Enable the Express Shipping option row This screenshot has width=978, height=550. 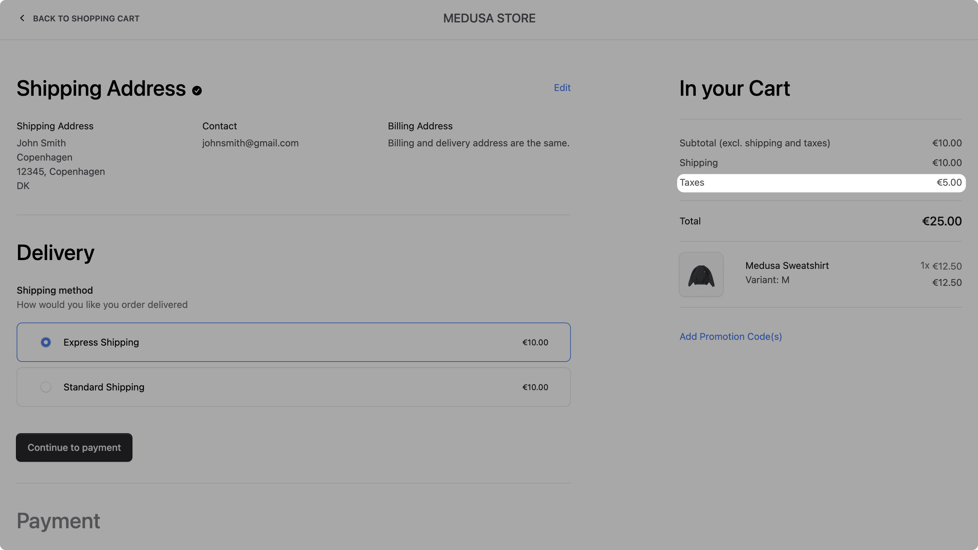[x=293, y=342]
